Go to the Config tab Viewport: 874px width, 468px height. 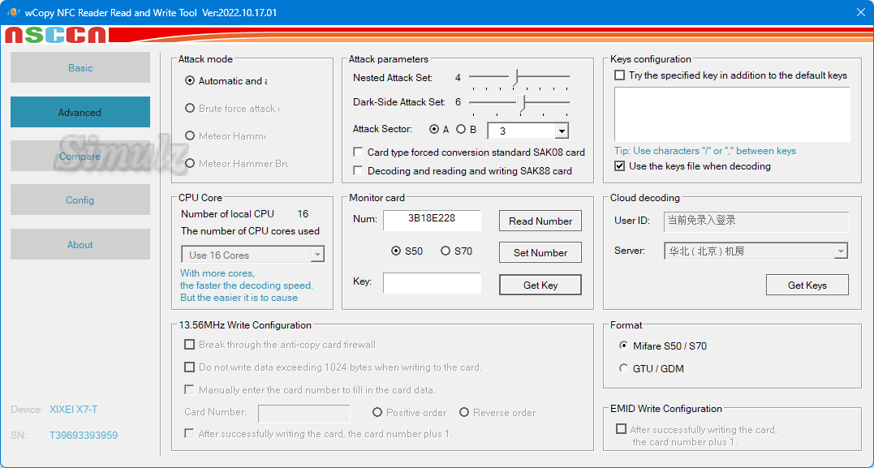(x=80, y=200)
